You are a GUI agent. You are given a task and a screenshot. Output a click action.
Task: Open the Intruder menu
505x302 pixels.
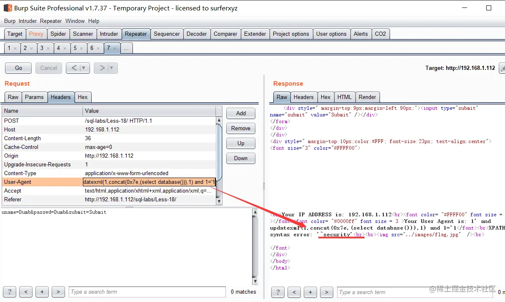click(27, 21)
